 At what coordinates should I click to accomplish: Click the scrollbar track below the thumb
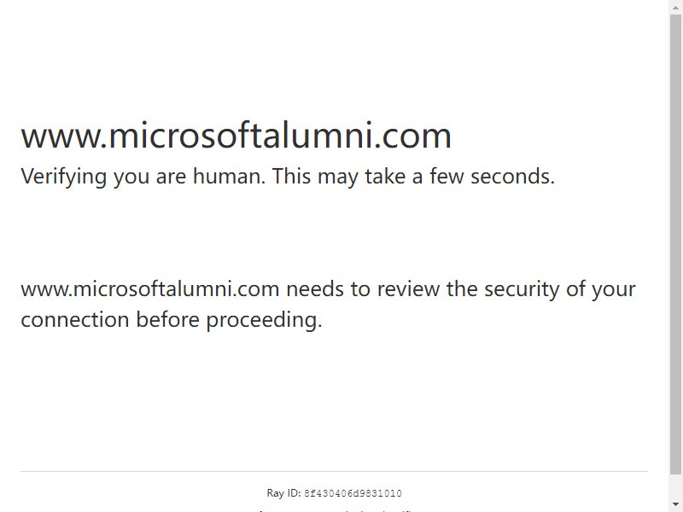click(675, 486)
